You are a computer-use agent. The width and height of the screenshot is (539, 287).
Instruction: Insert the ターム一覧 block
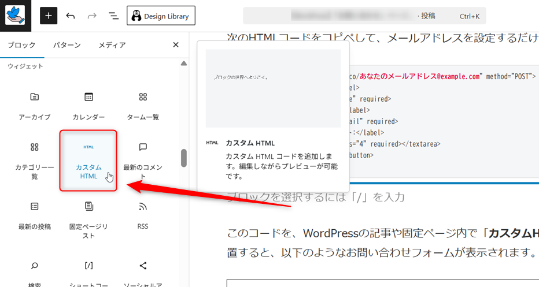tap(143, 106)
